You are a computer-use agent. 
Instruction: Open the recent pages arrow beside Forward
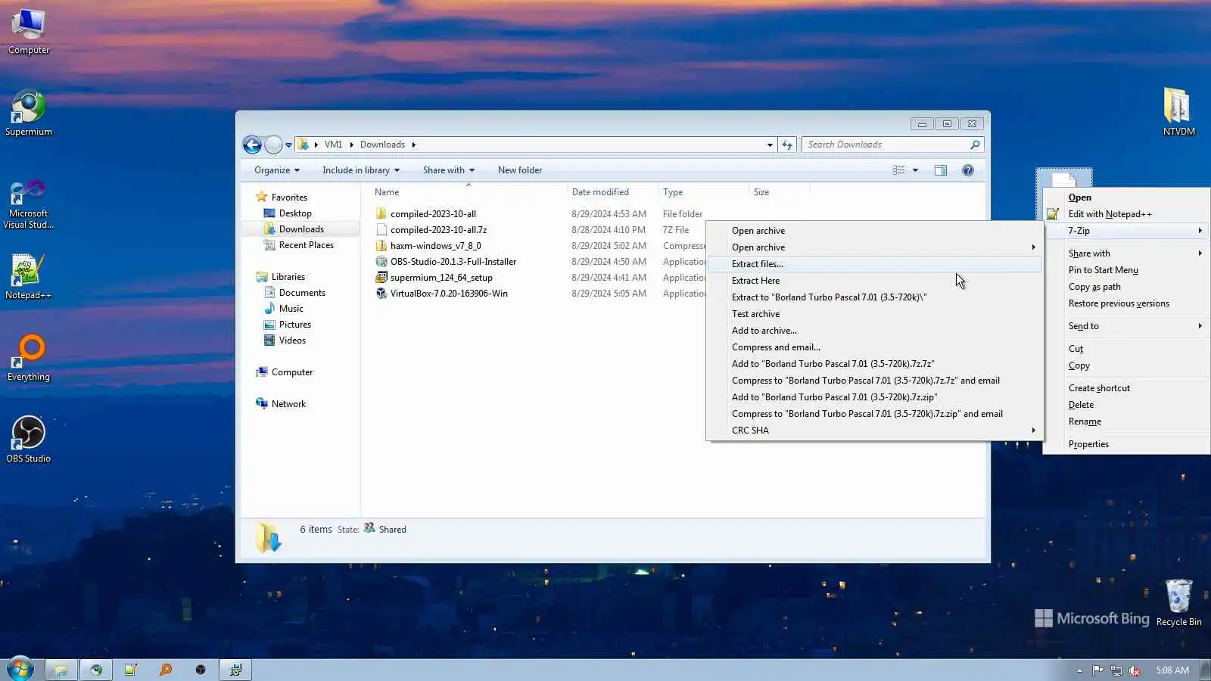288,145
